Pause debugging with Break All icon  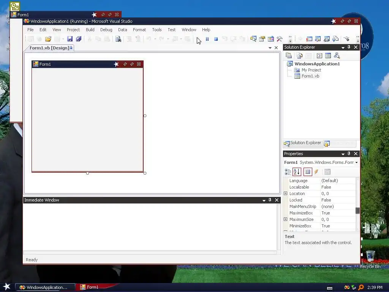coord(207,39)
